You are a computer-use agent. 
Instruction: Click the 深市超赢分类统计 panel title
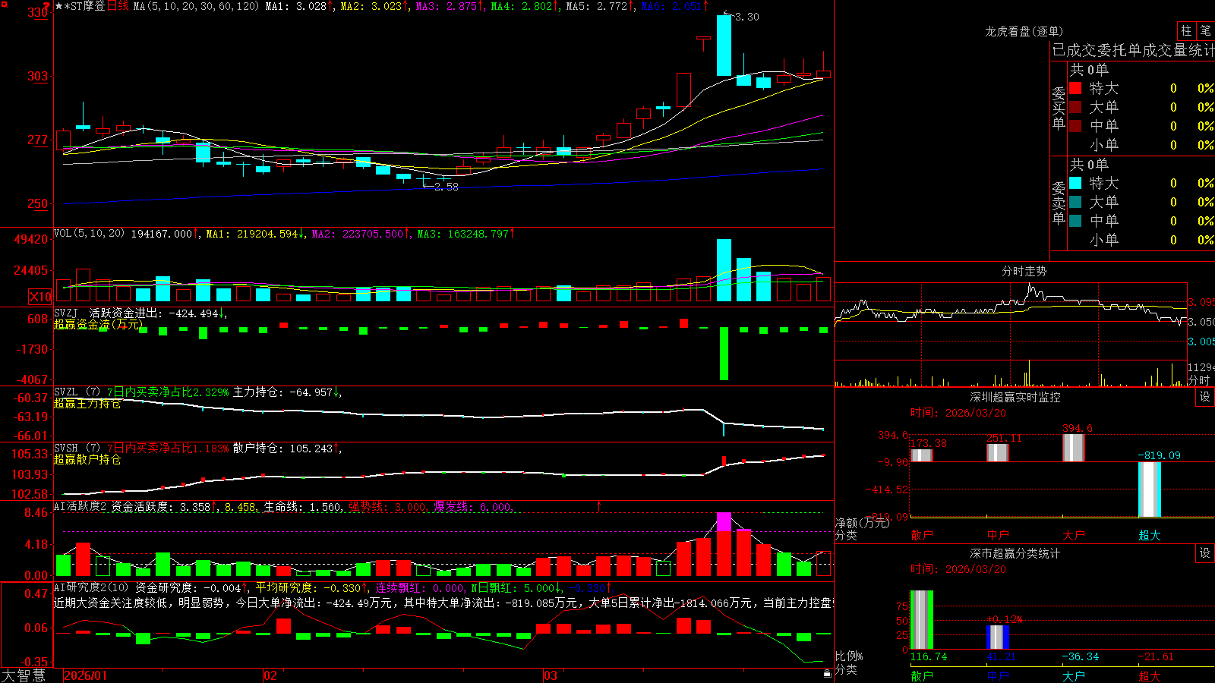tap(1015, 553)
